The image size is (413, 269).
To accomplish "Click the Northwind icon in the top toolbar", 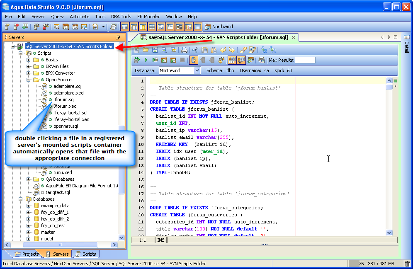I will (208, 27).
